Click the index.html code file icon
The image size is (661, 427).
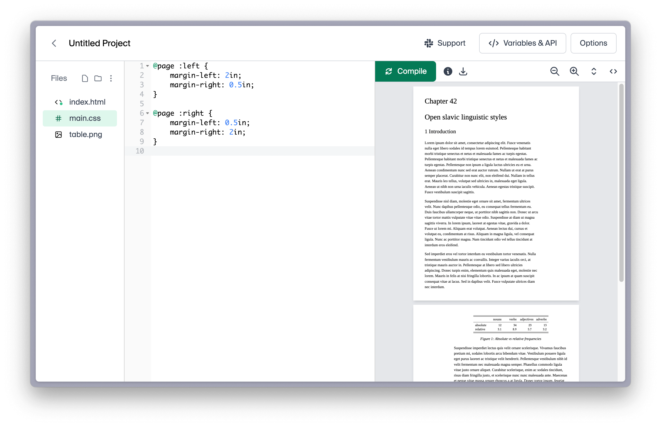pyautogui.click(x=58, y=102)
